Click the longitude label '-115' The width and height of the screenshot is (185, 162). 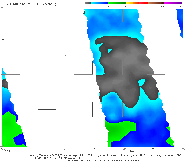[32, 149]
